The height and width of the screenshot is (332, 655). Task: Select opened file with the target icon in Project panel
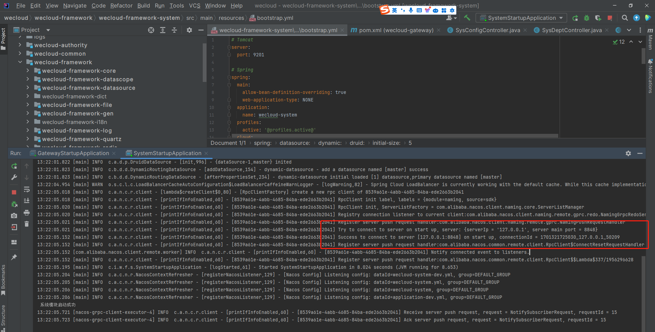pos(151,30)
